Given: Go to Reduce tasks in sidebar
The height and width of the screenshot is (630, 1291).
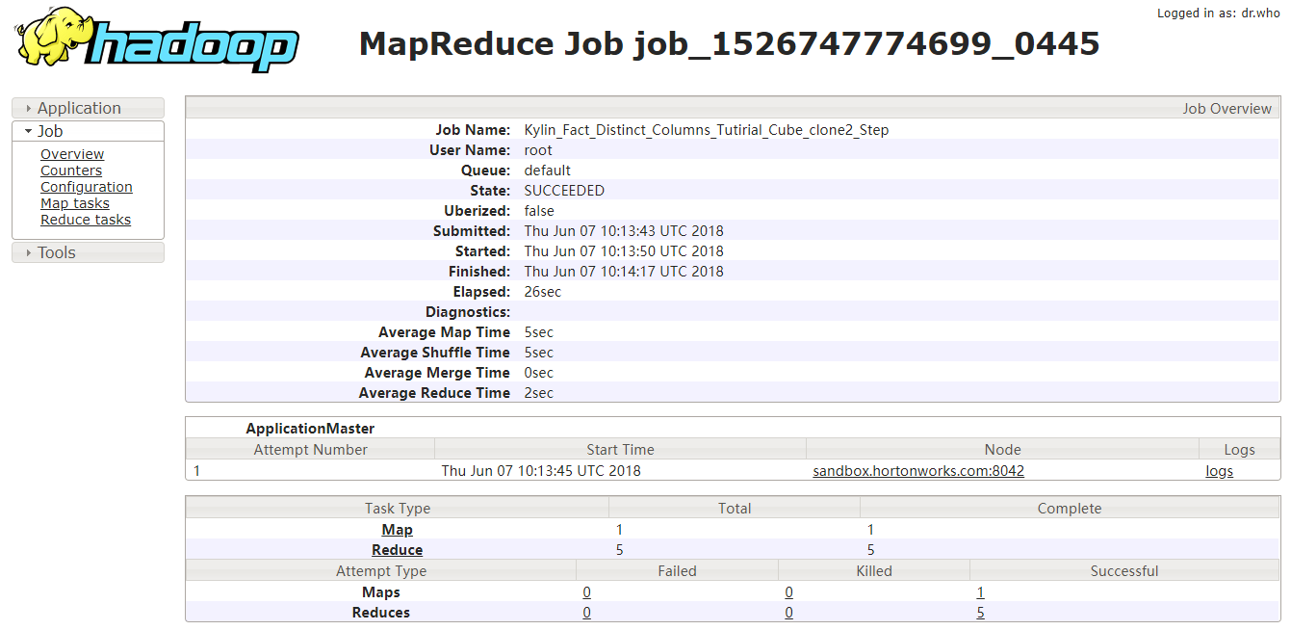Looking at the screenshot, I should tap(86, 220).
